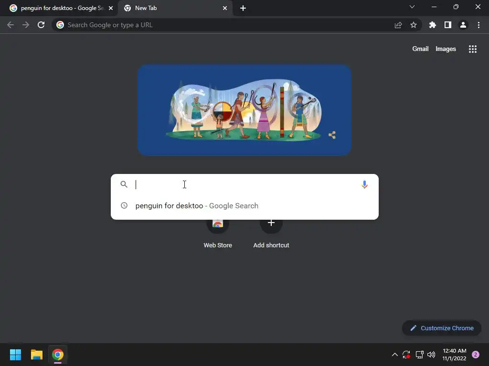Expand the tab search dropdown arrow
The width and height of the screenshot is (489, 366).
tap(412, 7)
